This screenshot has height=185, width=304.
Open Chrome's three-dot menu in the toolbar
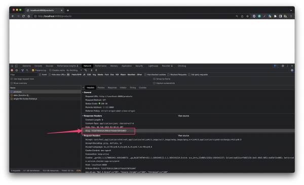point(291,16)
